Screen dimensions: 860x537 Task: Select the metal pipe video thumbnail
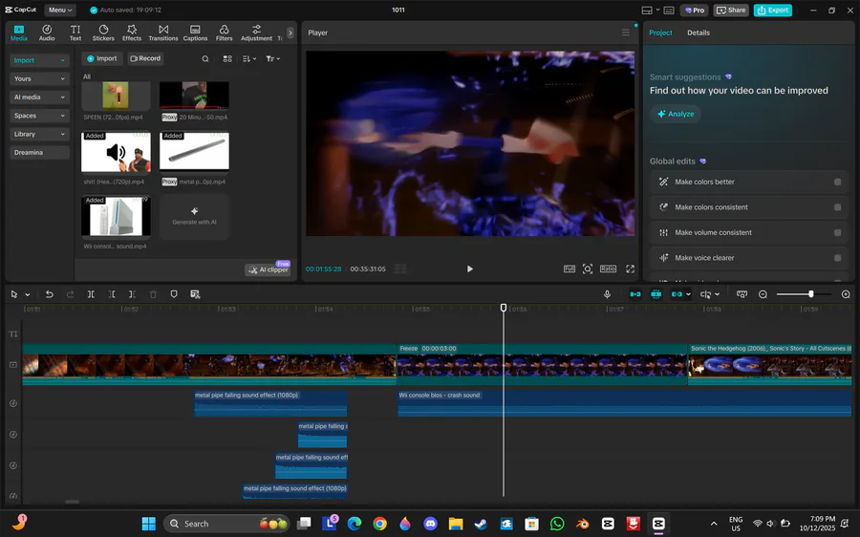[194, 150]
